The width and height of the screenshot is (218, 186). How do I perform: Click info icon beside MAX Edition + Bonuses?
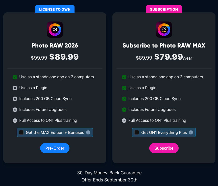88,132
